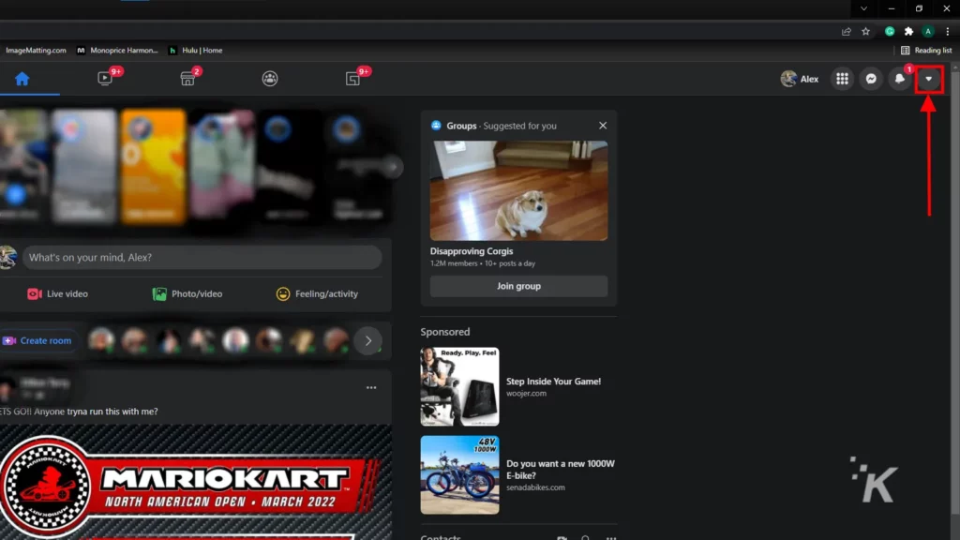Open Messenger chat icon

(871, 79)
